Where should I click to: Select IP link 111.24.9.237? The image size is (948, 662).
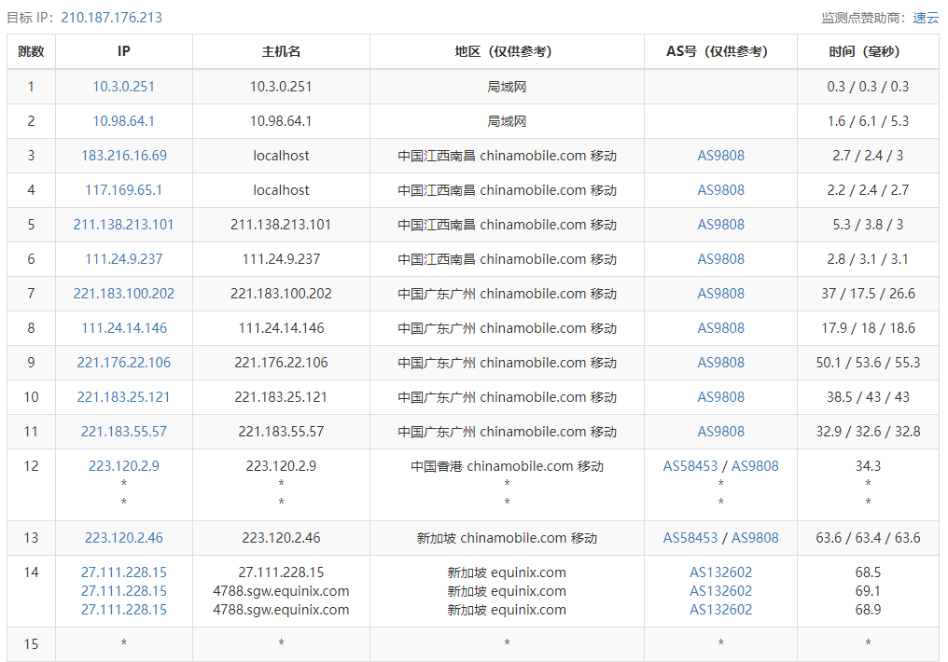tap(124, 258)
